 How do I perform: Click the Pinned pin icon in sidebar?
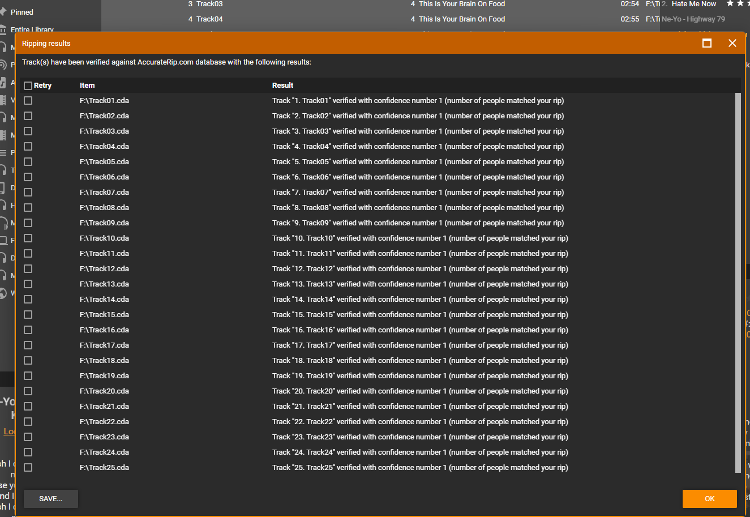3,12
